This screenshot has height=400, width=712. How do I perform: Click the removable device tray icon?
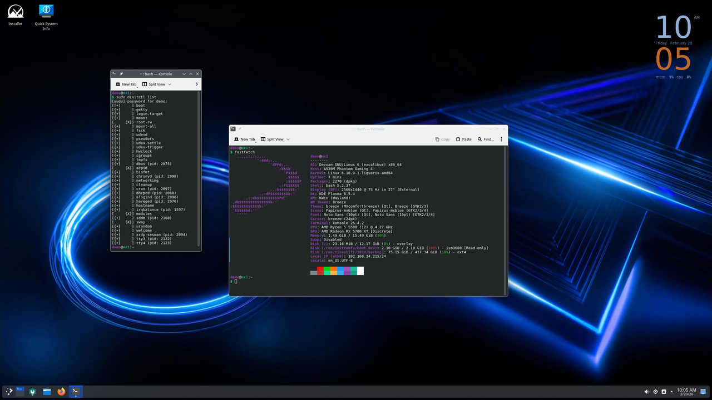664,392
